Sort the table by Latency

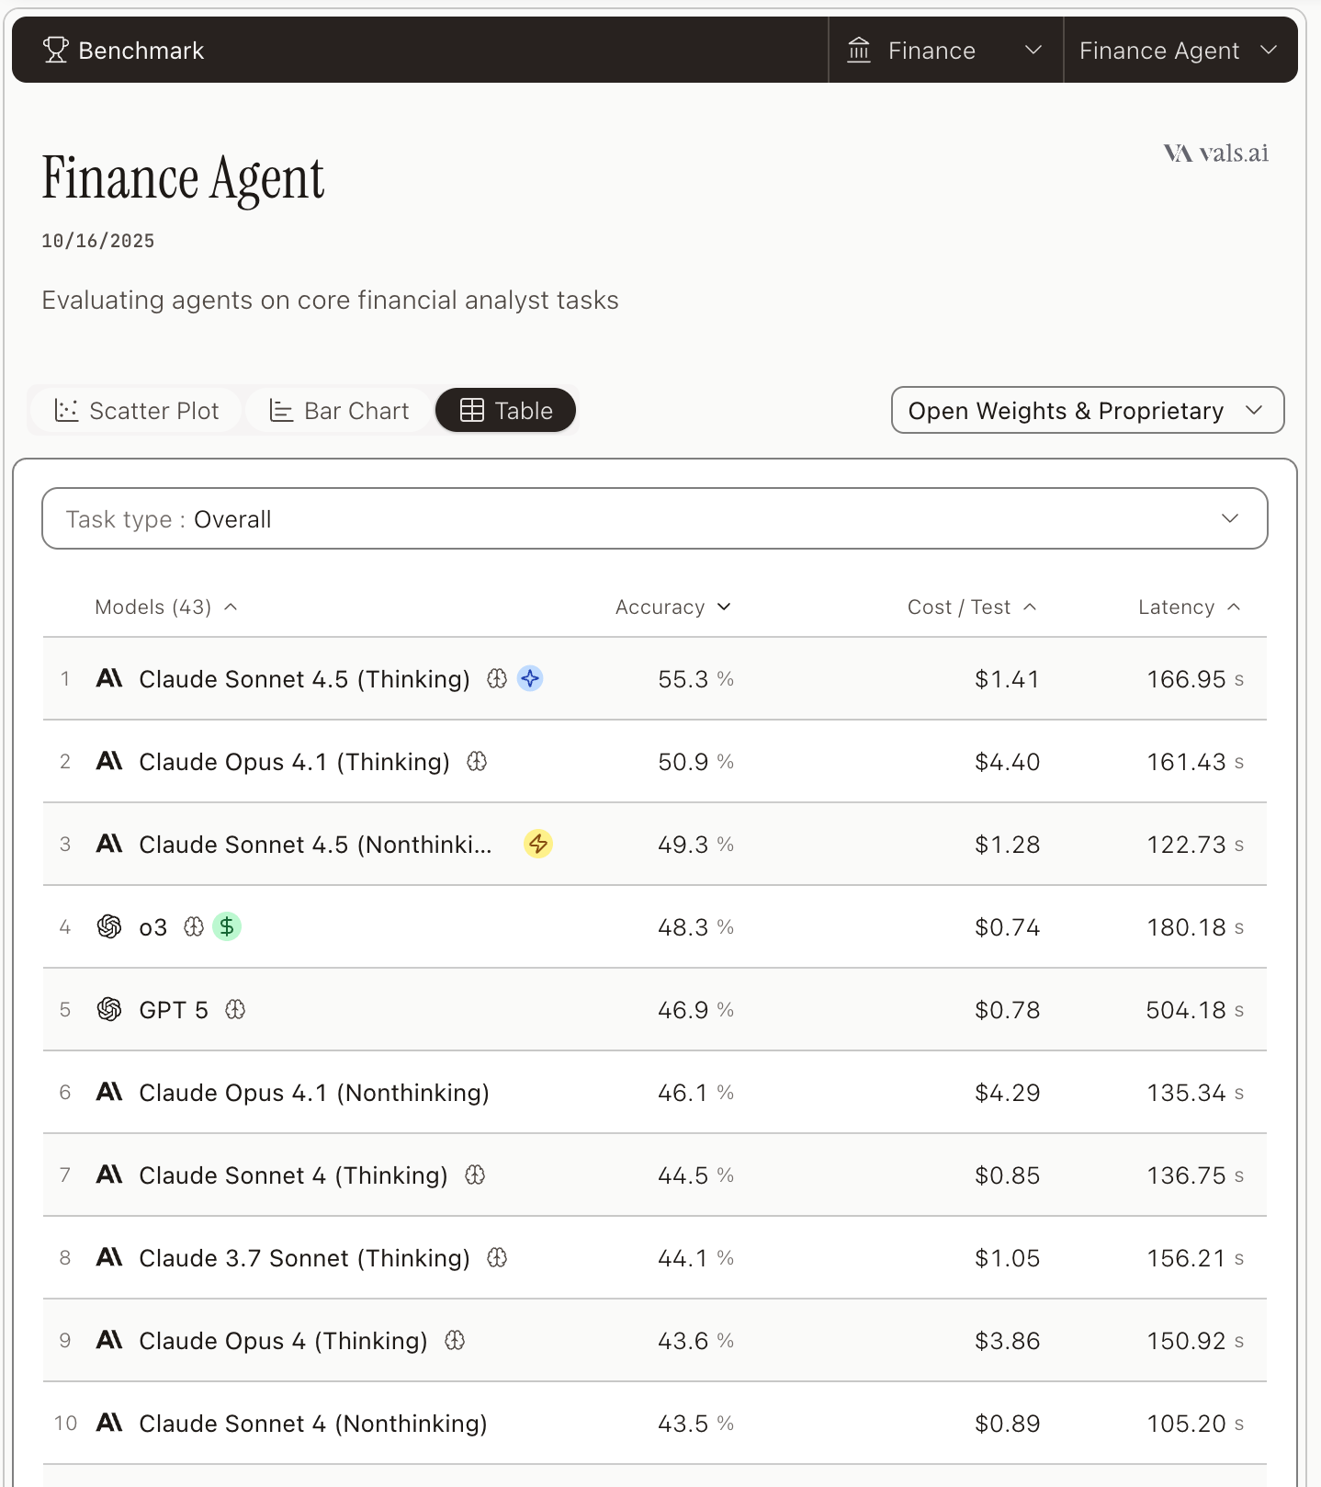1190,607
